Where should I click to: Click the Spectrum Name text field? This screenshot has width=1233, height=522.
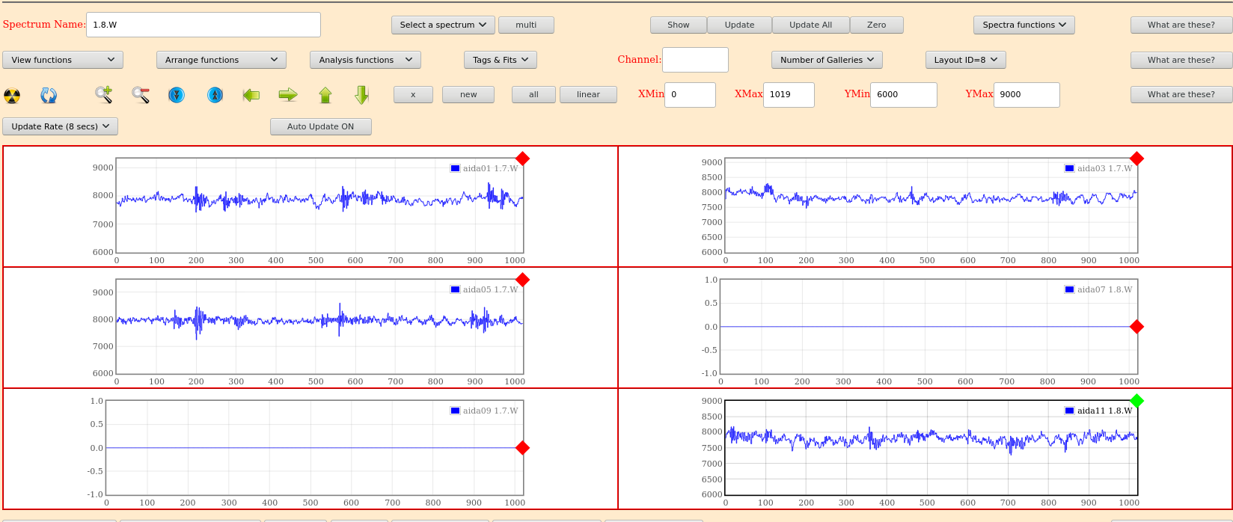pos(203,25)
